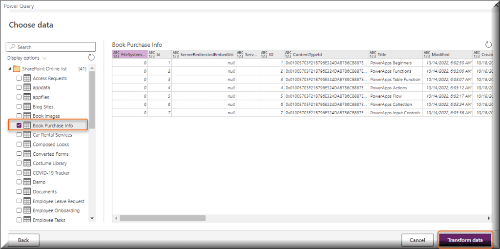The image size is (500, 249).
Task: Click the preview horizontal scrollbar left arrow
Action: point(116,218)
